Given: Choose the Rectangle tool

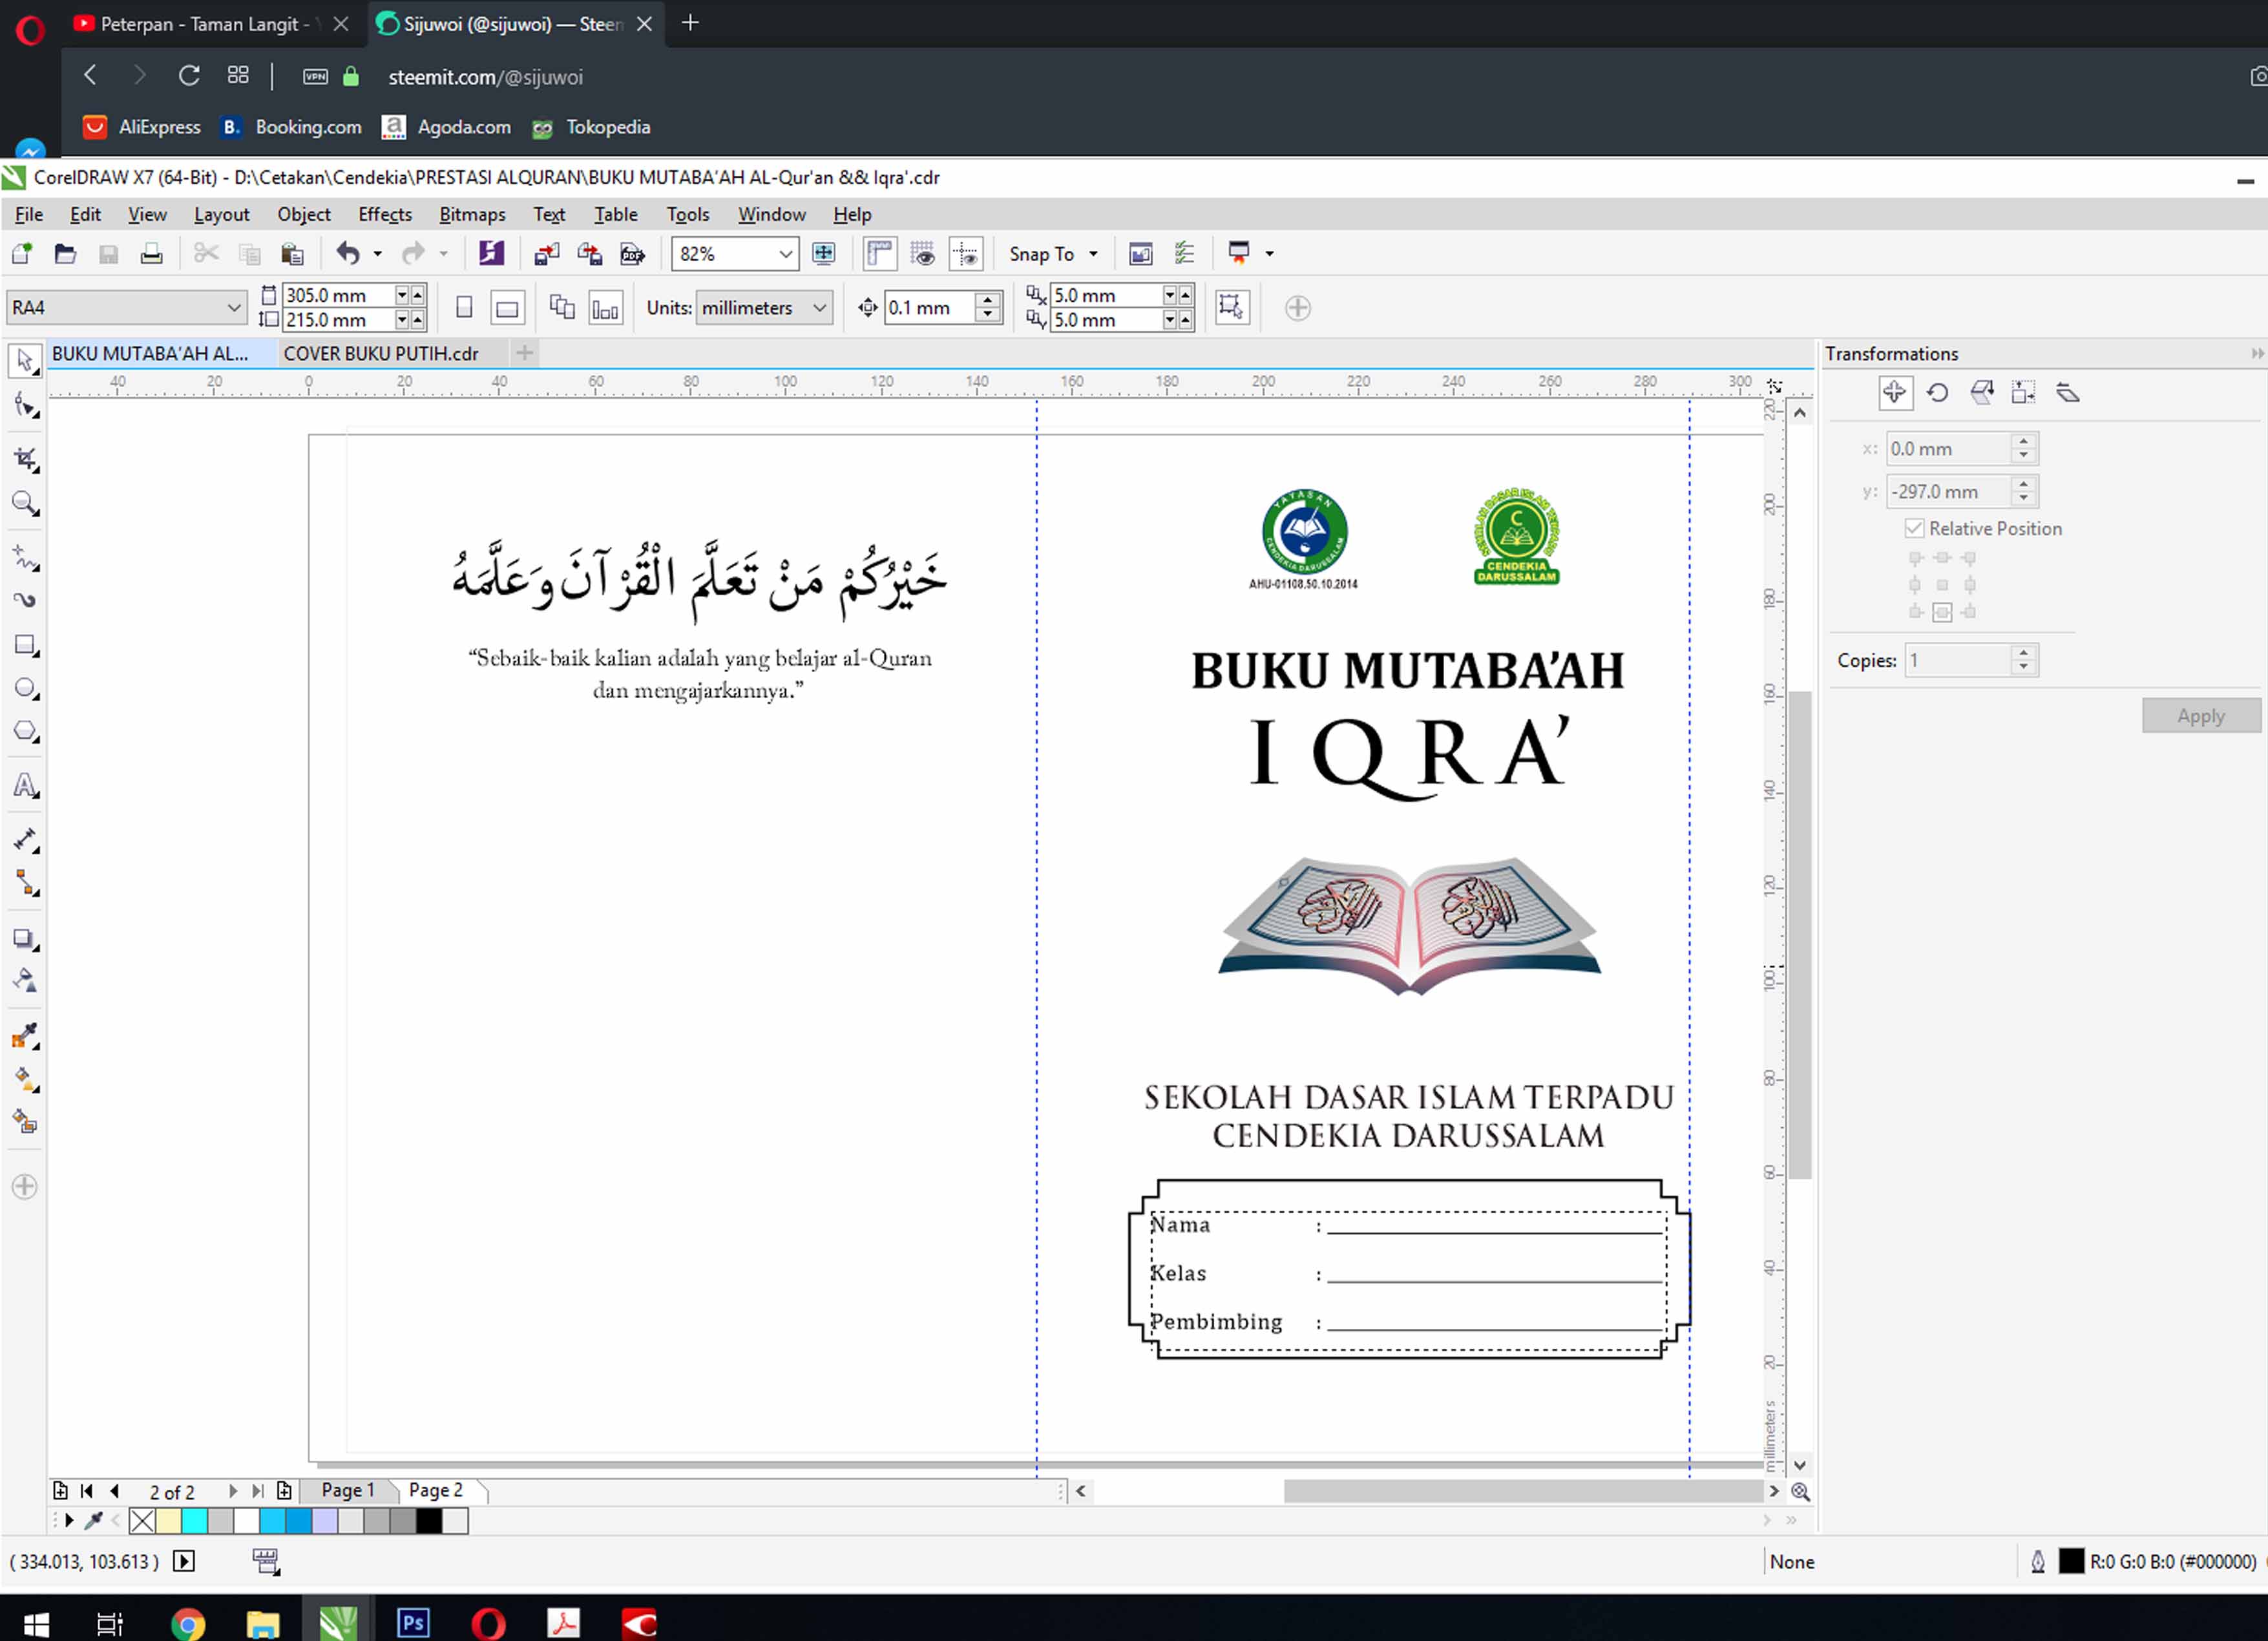Looking at the screenshot, I should pos(25,645).
